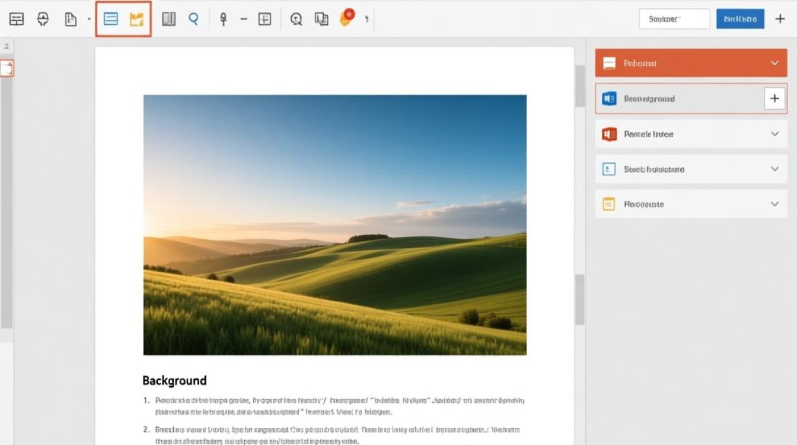The image size is (797, 445).
Task: Select the yellow chart icon in toolbar
Action: tap(137, 19)
